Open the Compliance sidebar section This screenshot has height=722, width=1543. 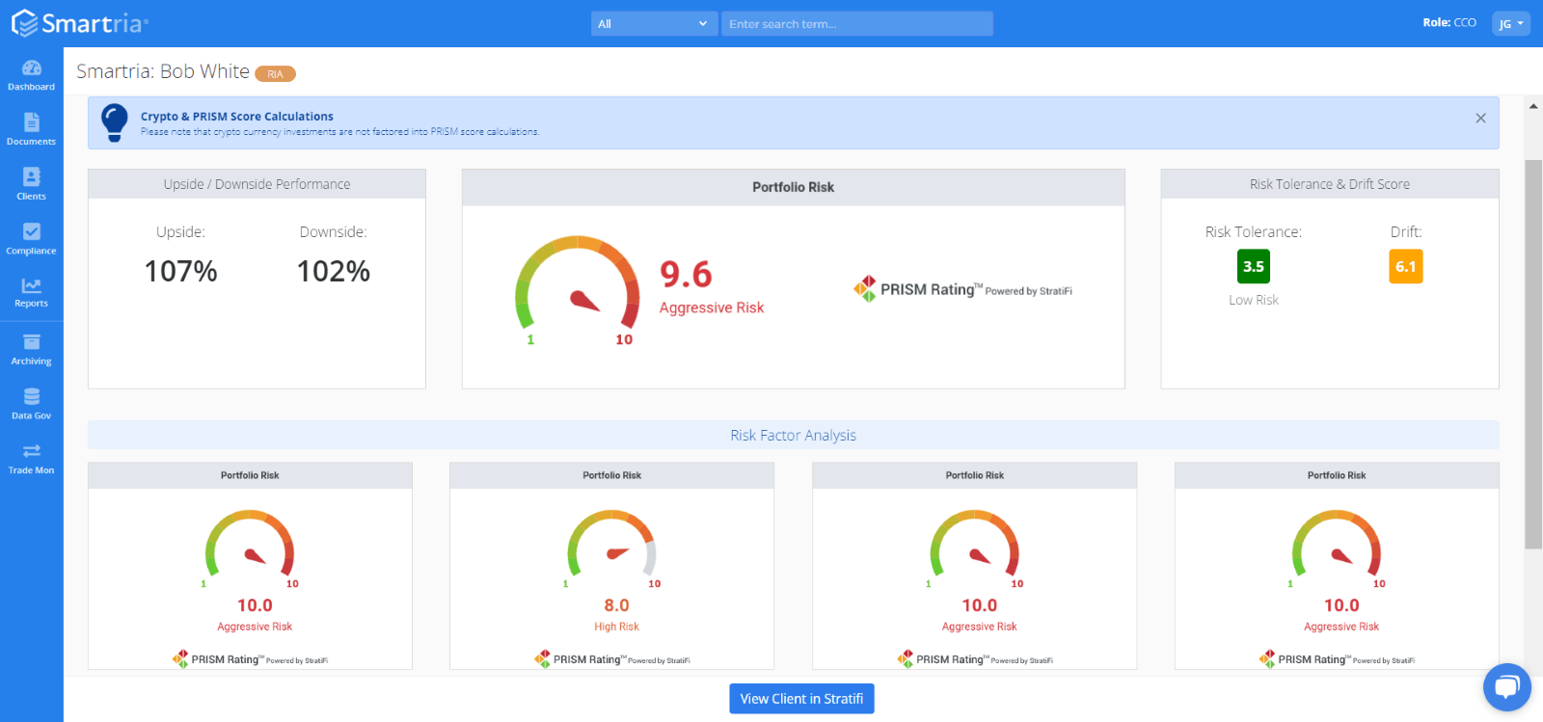pyautogui.click(x=31, y=239)
